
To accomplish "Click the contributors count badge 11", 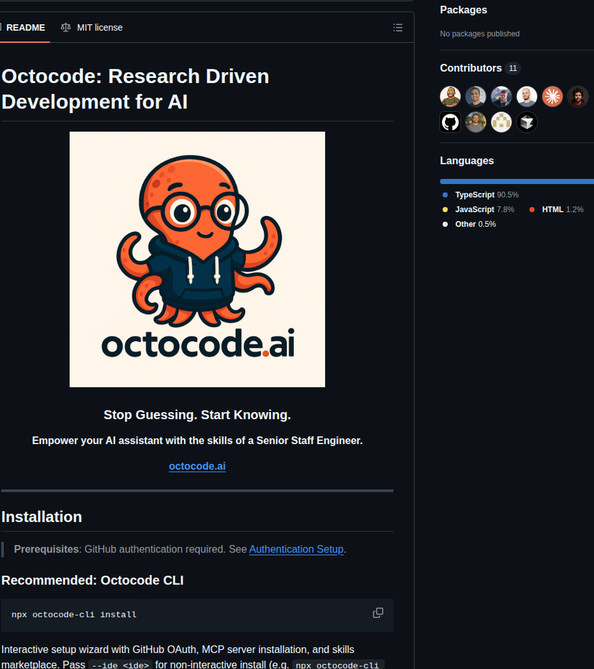I will click(x=513, y=68).
